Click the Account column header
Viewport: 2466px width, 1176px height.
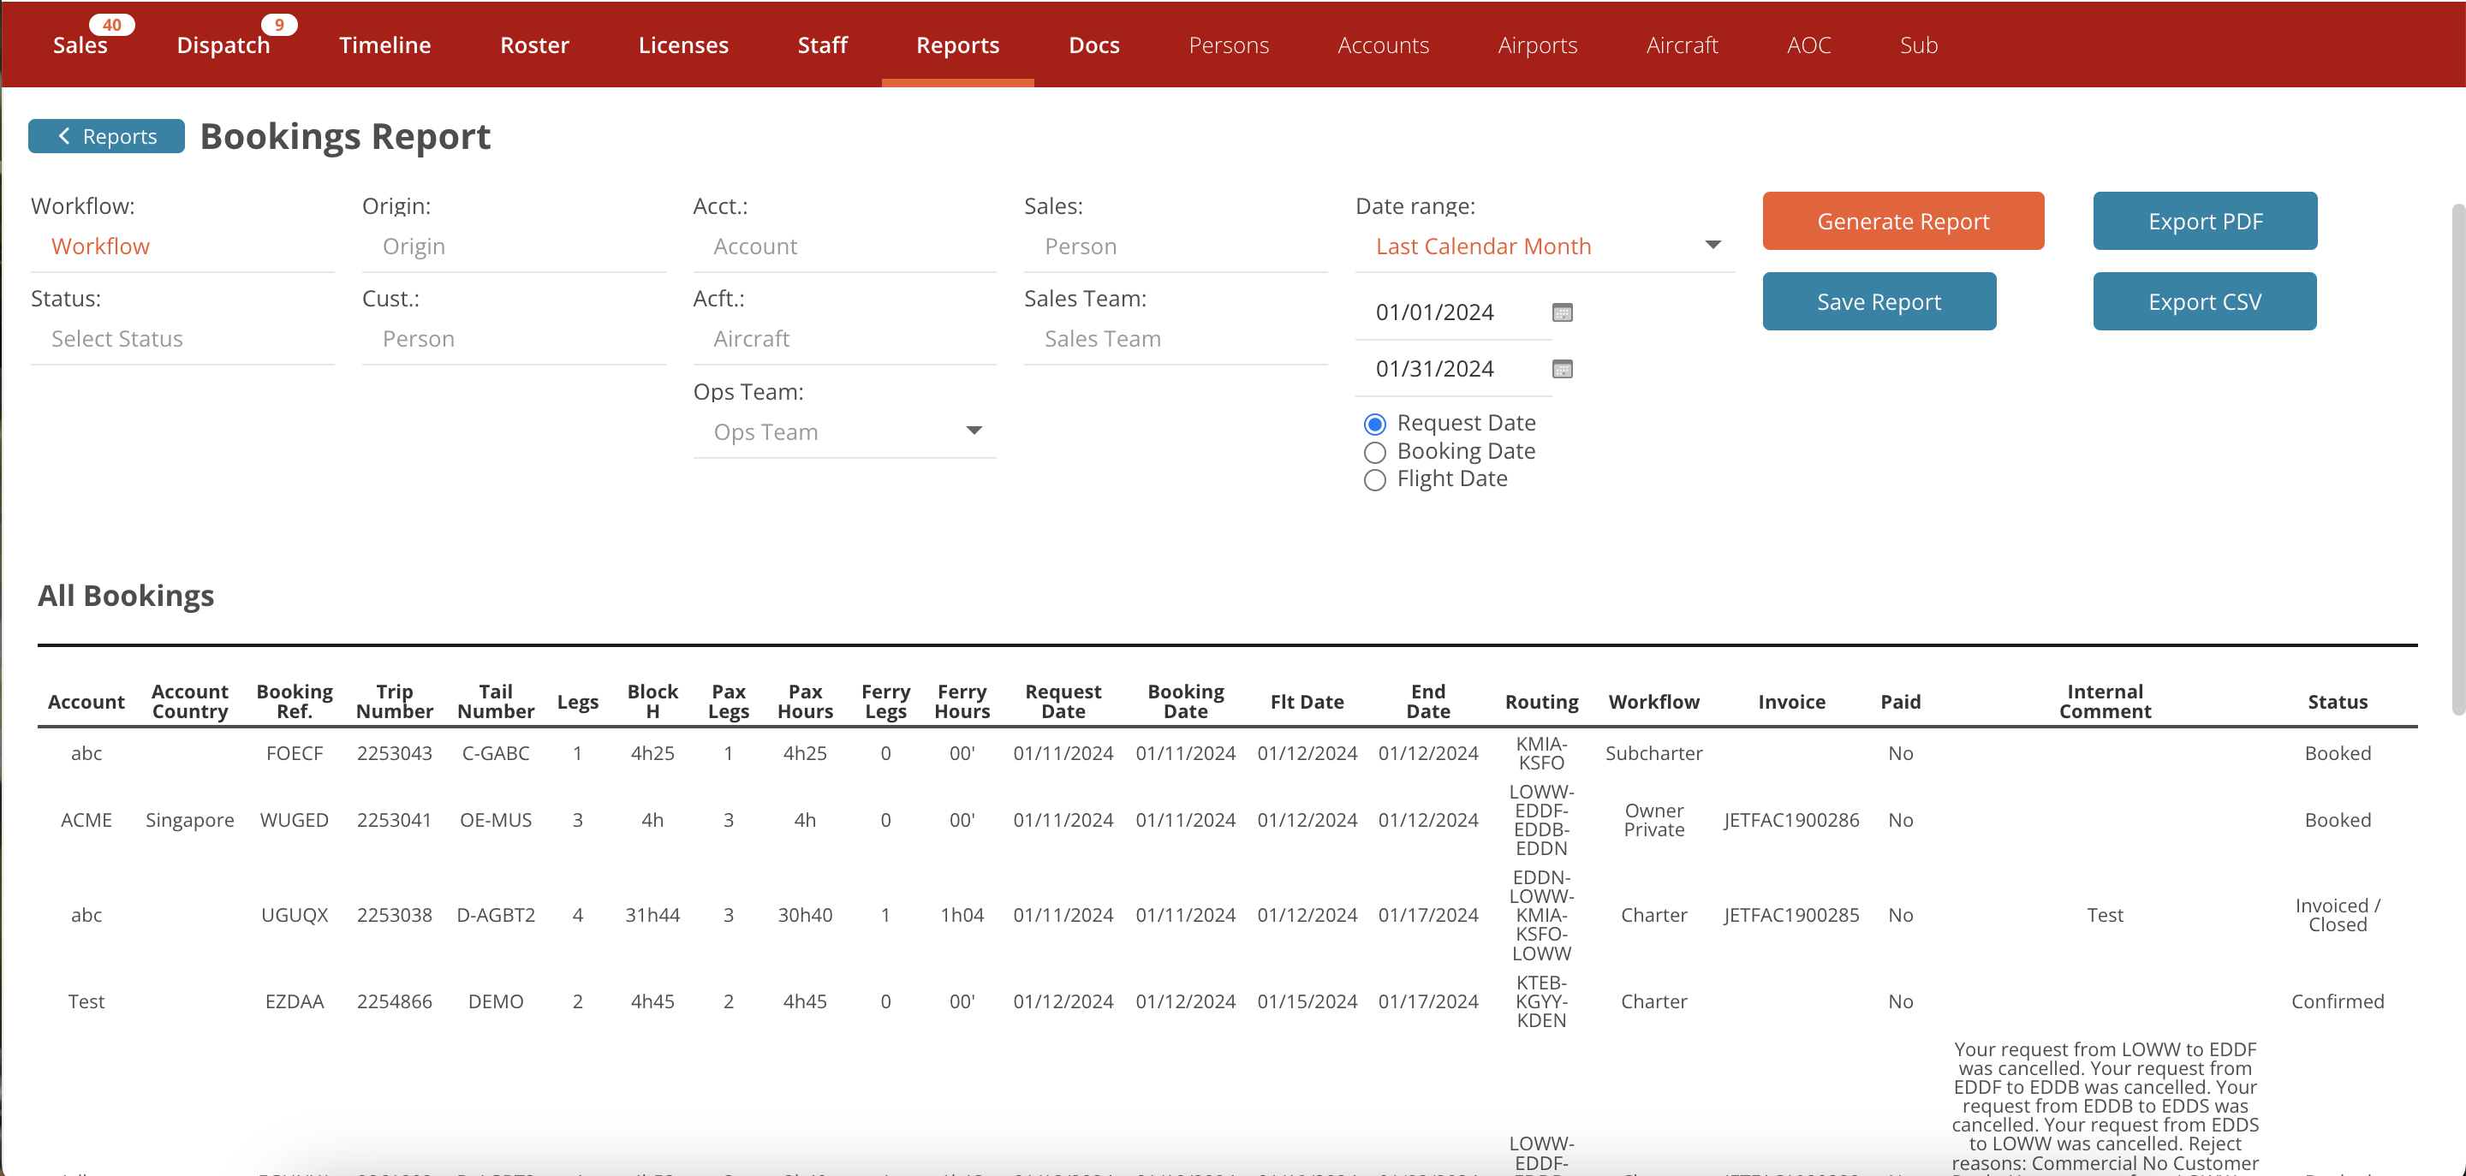coord(86,703)
